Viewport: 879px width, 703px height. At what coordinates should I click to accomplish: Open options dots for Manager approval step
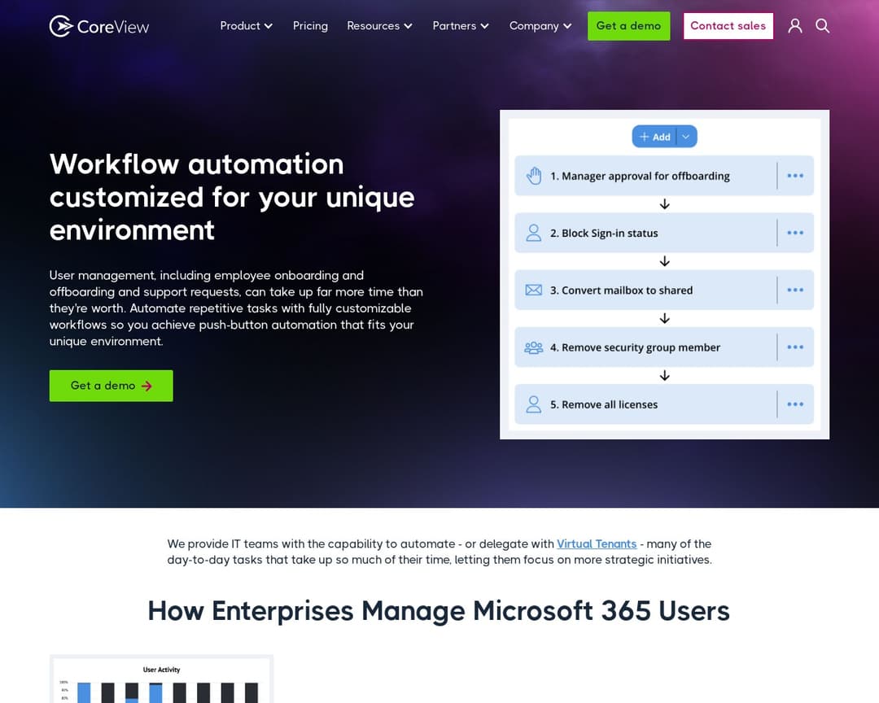click(x=795, y=176)
